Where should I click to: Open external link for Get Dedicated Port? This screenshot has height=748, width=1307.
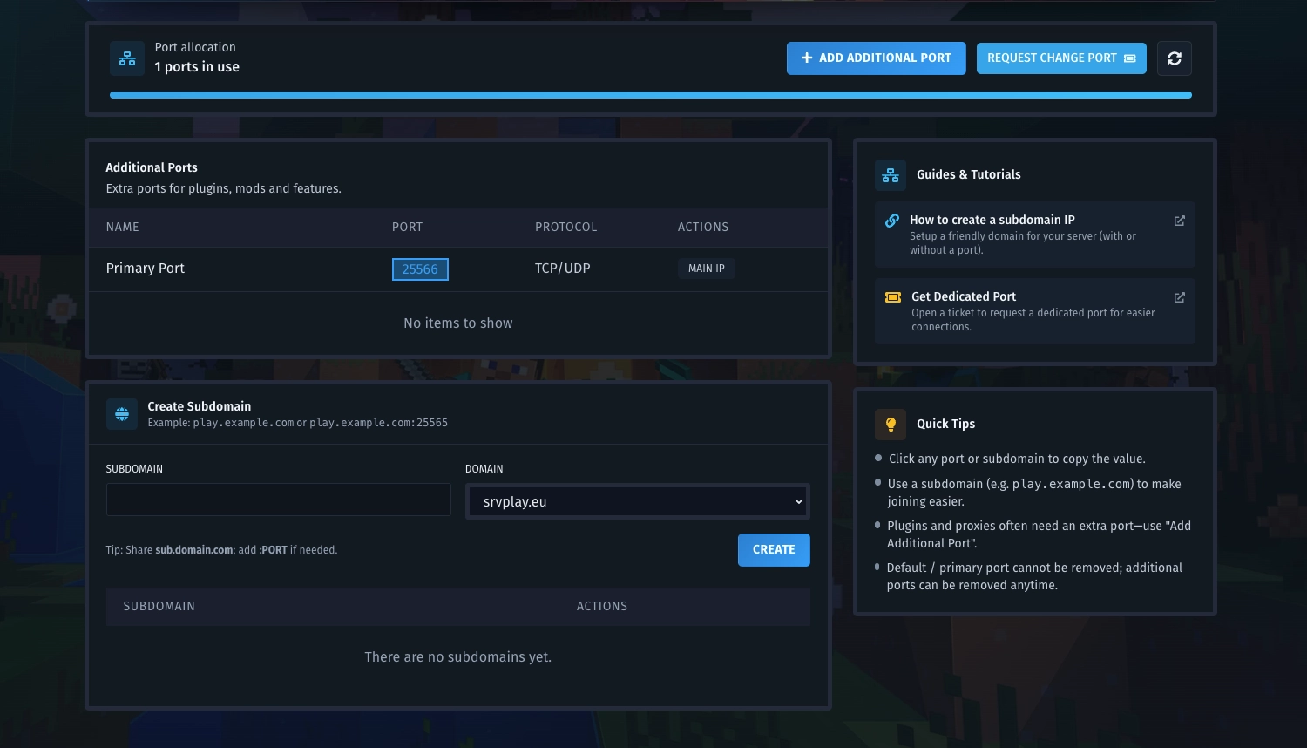point(1180,297)
